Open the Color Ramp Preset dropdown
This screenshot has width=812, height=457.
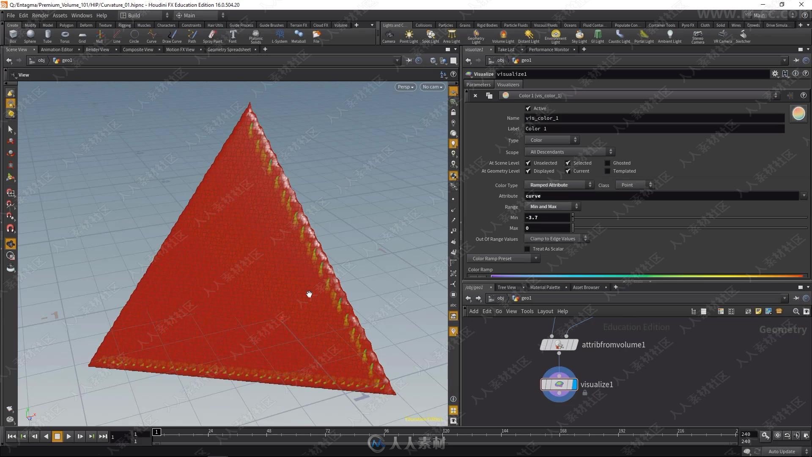503,259
